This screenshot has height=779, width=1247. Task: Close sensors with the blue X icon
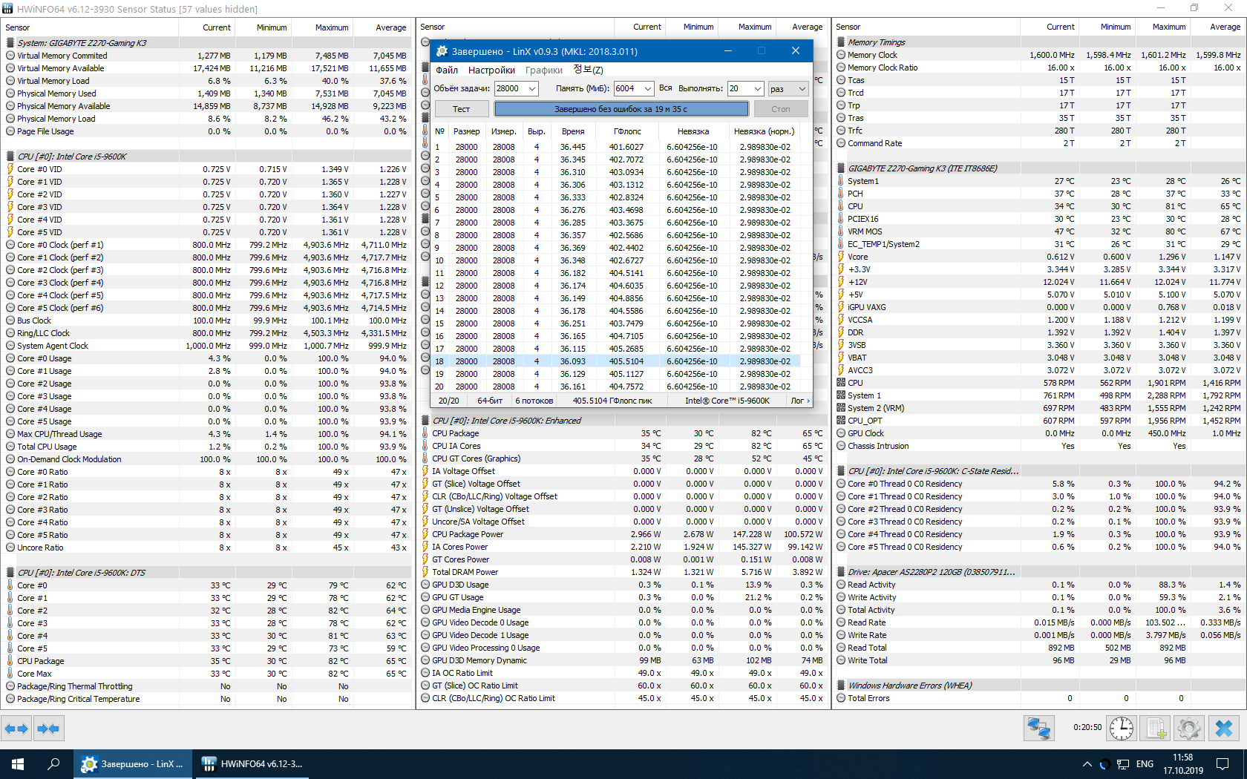(1224, 729)
